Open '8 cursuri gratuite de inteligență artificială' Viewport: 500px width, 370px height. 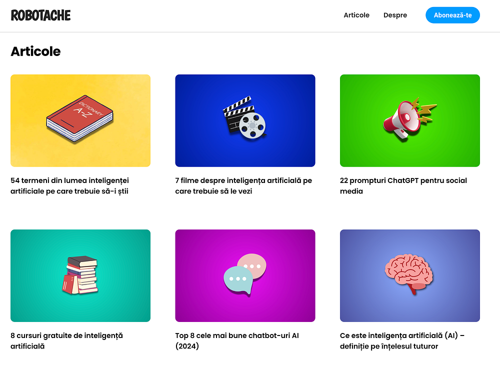pos(66,340)
